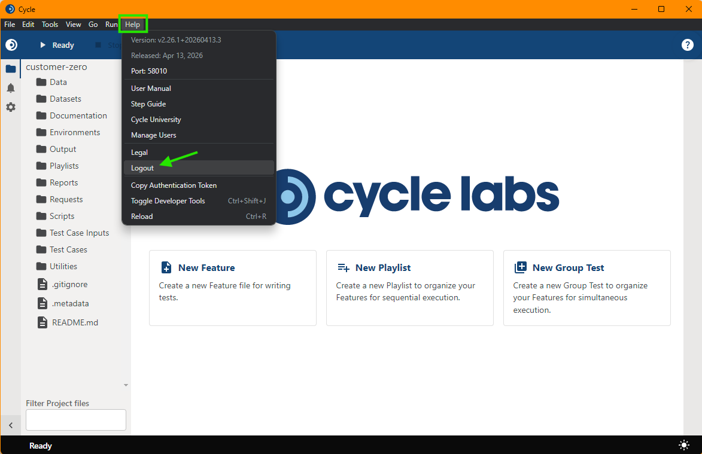Click the Released: Apr 13, 2026 entry
The height and width of the screenshot is (454, 702).
point(199,56)
